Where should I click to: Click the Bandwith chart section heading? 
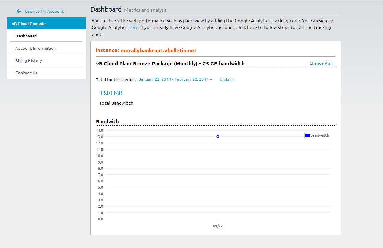[x=107, y=122]
